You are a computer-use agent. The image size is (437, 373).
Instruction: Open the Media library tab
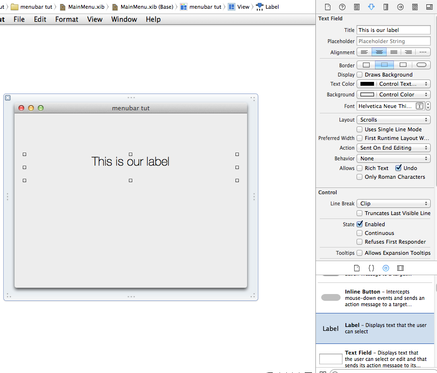400,268
